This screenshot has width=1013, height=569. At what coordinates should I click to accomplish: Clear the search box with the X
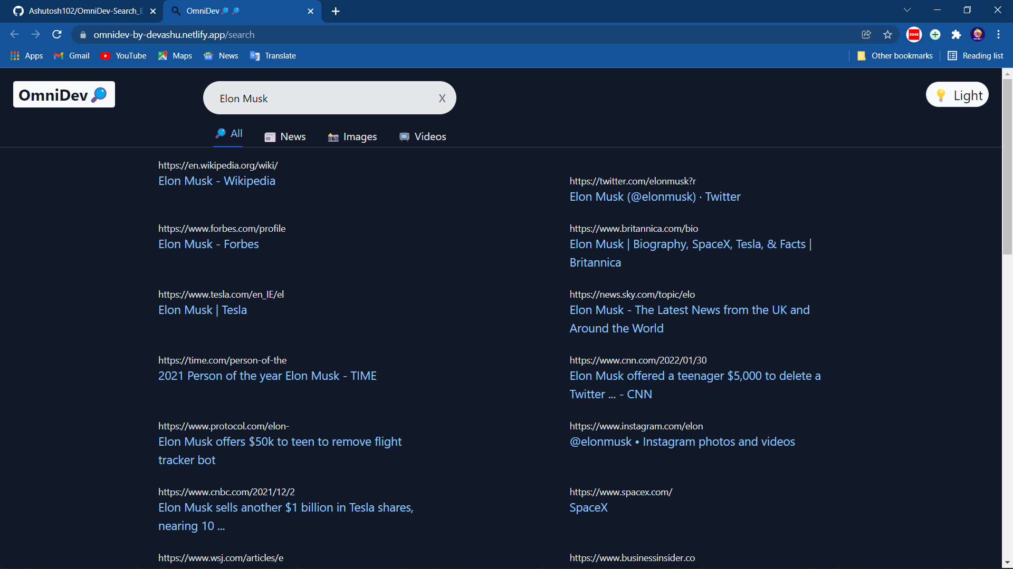click(442, 99)
